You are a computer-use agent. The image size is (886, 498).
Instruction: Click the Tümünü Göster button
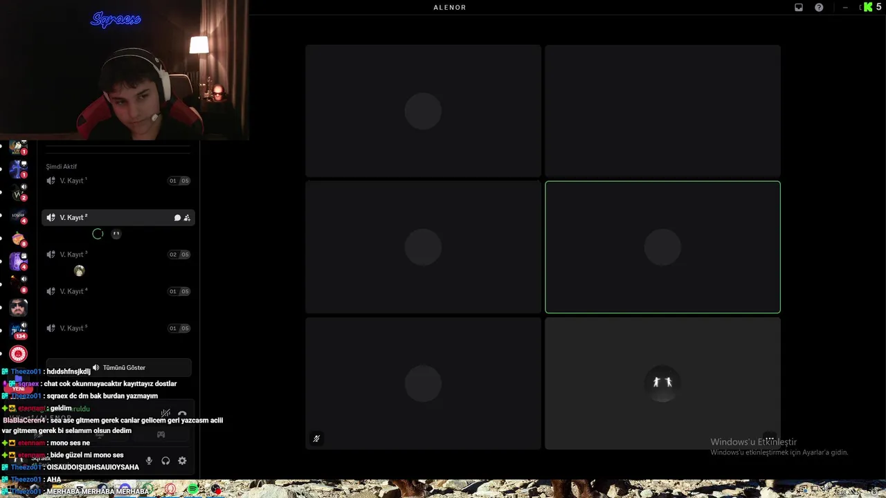point(119,367)
